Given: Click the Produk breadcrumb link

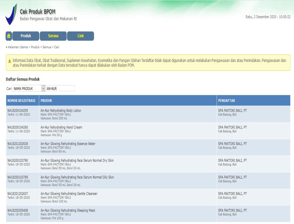Looking at the screenshot, I should [35, 47].
